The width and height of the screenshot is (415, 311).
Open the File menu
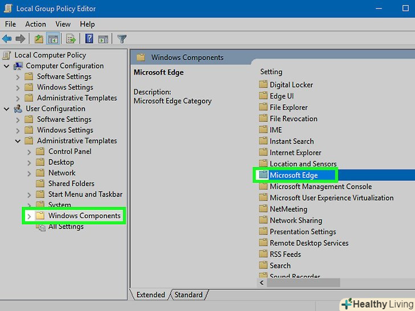tap(10, 24)
